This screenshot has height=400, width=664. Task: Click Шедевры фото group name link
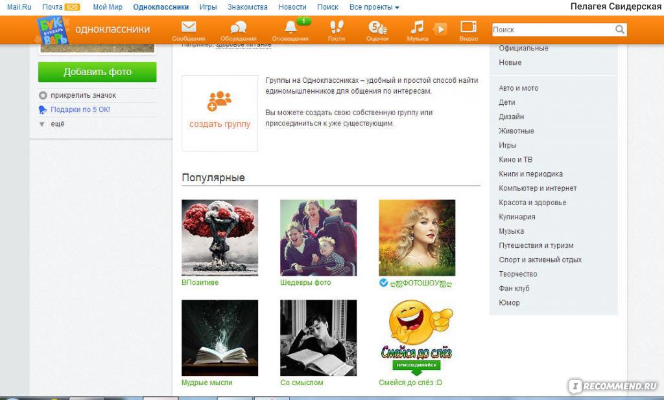click(x=305, y=282)
